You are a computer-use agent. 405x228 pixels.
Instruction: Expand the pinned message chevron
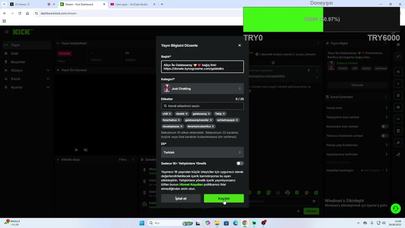click(317, 77)
